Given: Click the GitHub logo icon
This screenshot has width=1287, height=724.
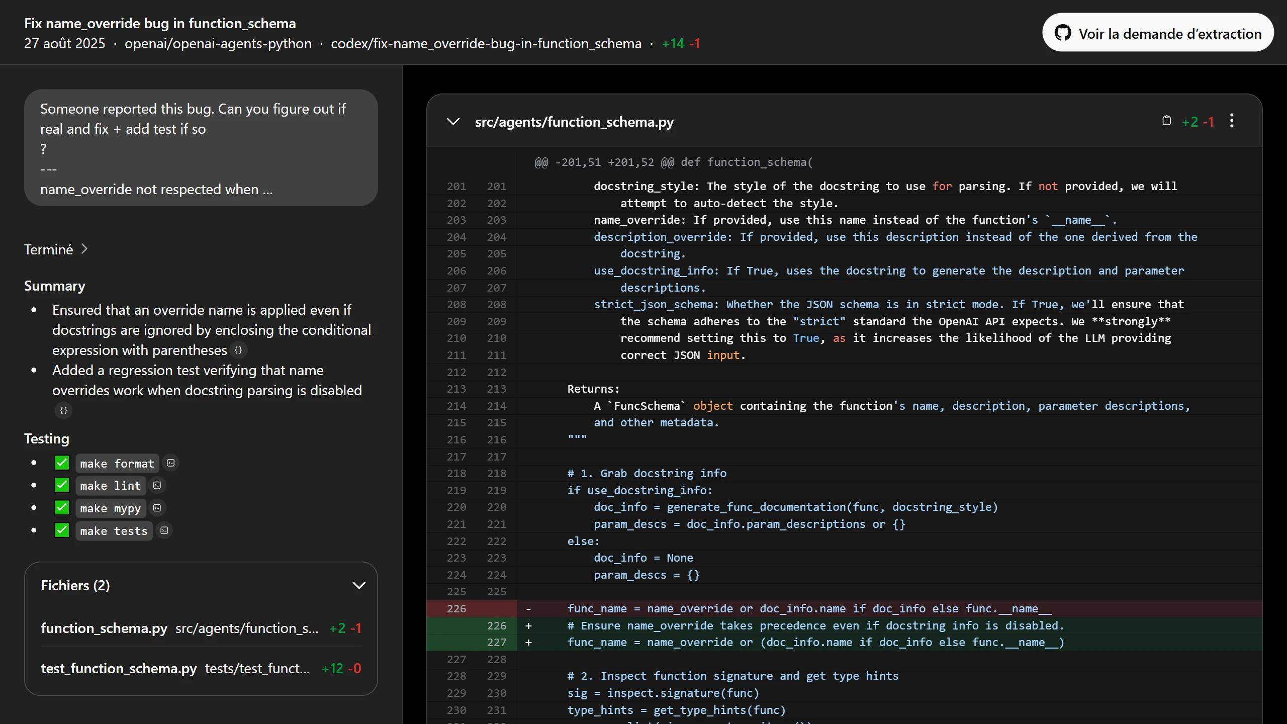Looking at the screenshot, I should 1062,33.
